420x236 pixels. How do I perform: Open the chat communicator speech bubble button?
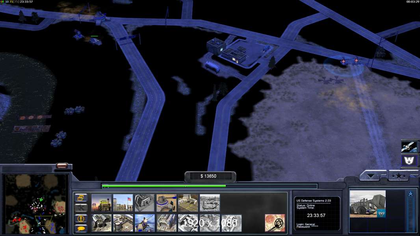click(81, 229)
